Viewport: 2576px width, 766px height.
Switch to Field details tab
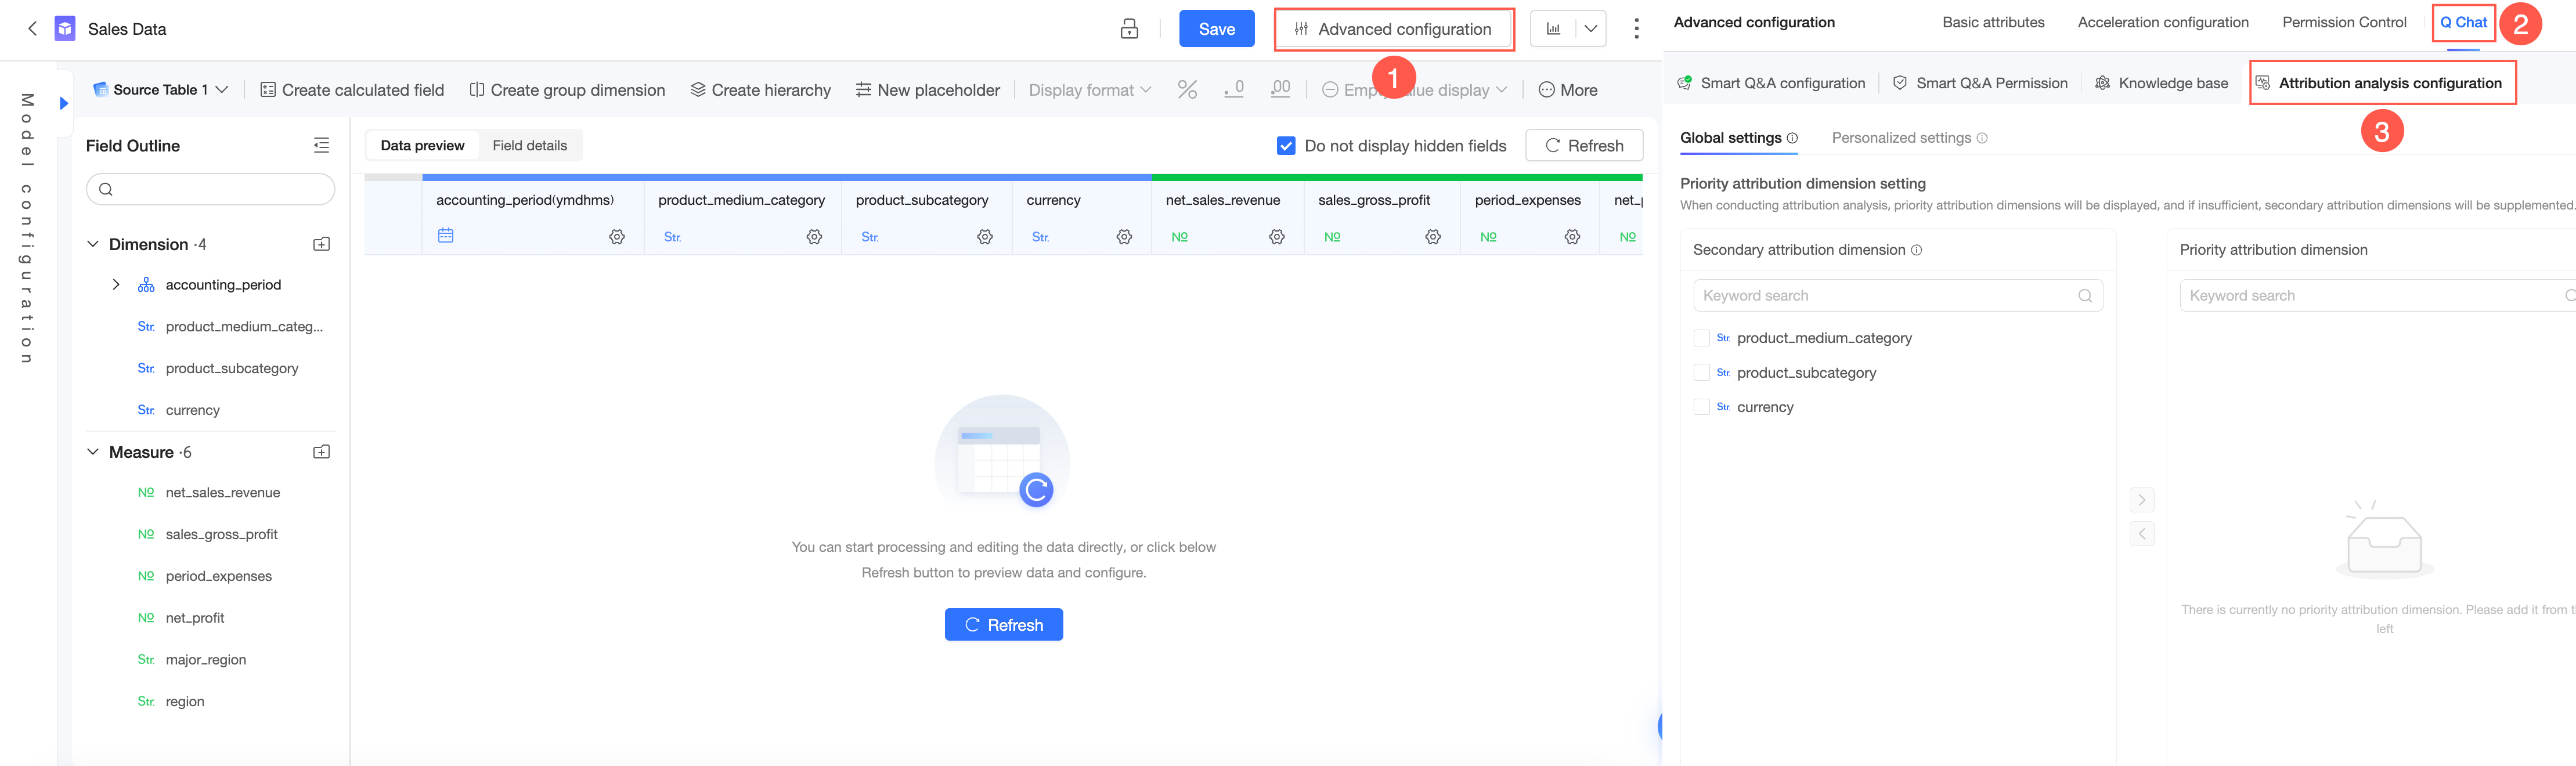[529, 146]
